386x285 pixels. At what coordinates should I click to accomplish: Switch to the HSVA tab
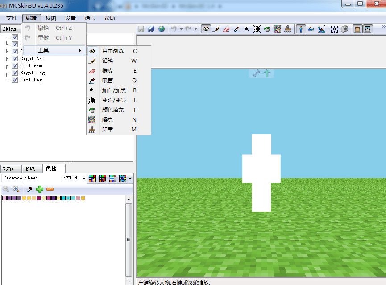click(30, 169)
